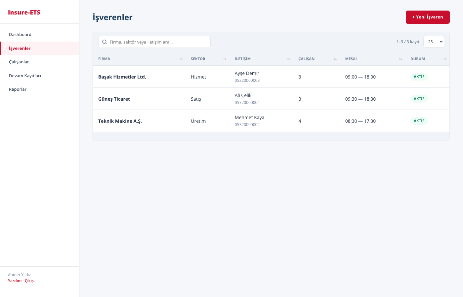Click the sort arrows next to Sektör

point(225,59)
